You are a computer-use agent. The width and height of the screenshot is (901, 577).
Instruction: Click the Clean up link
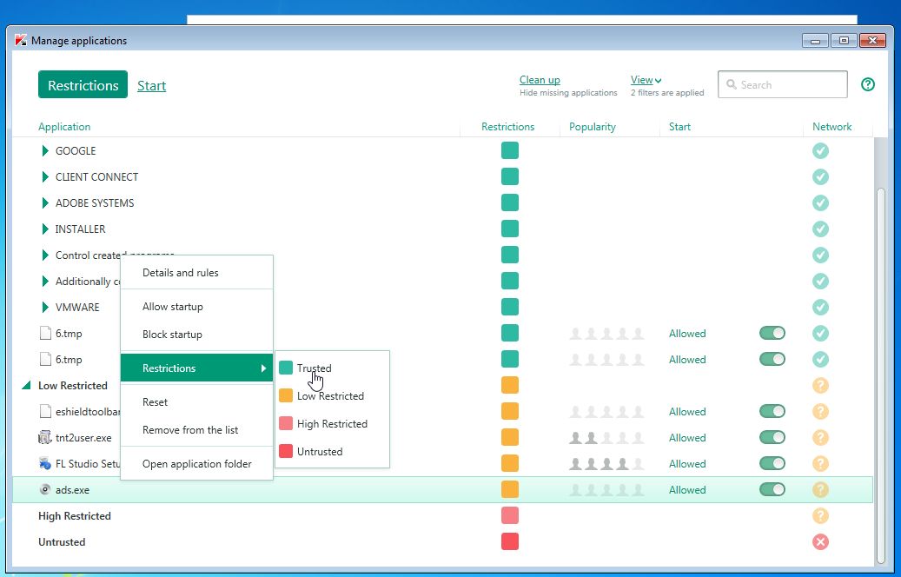pos(540,80)
